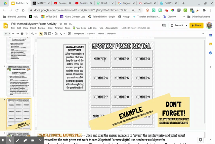Open the new slide dropdown arrow

pos(9,34)
